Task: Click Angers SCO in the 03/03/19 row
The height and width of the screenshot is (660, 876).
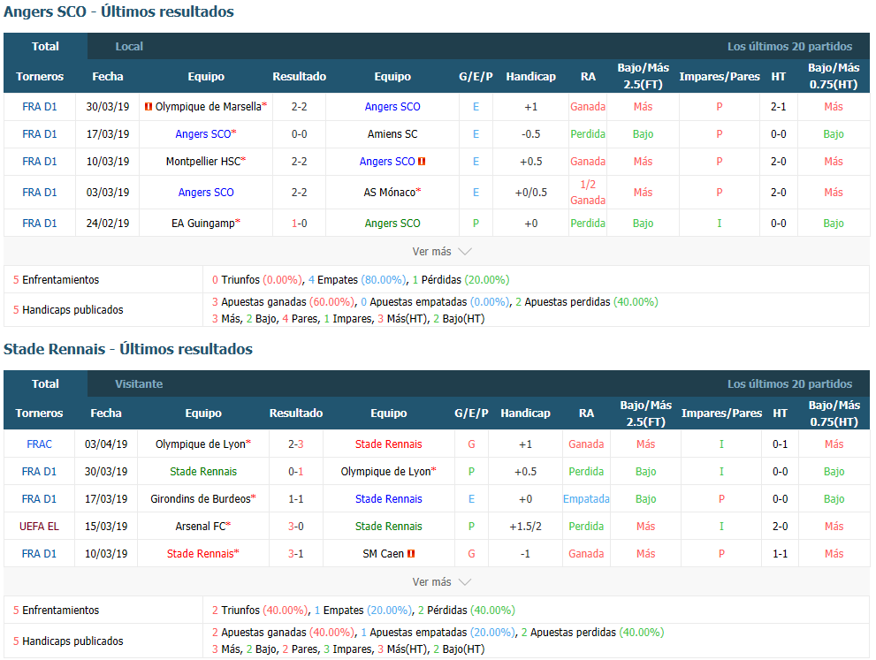Action: click(x=206, y=192)
